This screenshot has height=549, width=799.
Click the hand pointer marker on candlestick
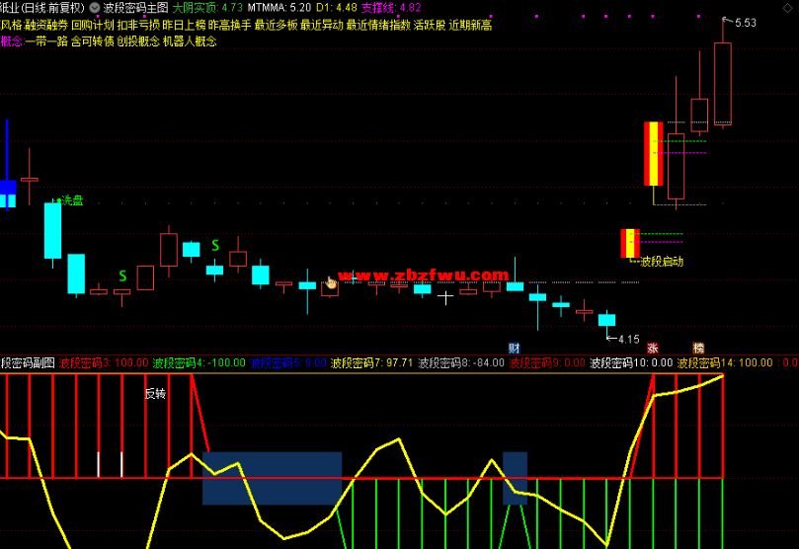tap(331, 282)
